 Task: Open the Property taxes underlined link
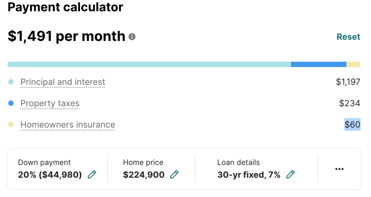coord(50,103)
